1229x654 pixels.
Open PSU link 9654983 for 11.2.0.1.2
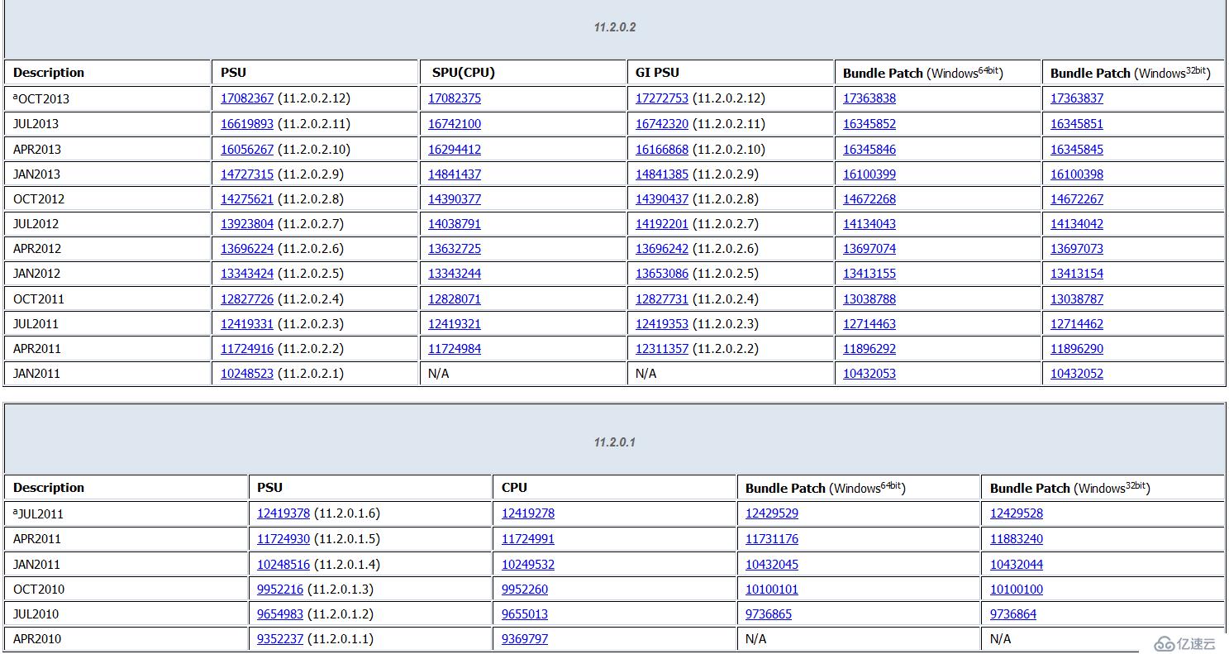pyautogui.click(x=280, y=614)
